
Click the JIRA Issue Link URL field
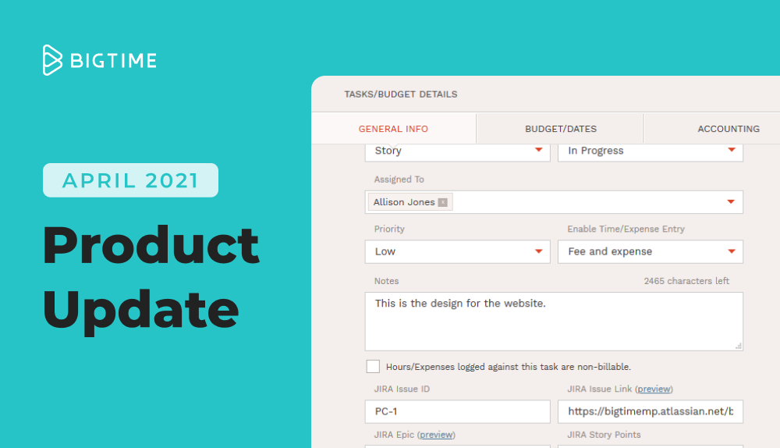tap(651, 411)
